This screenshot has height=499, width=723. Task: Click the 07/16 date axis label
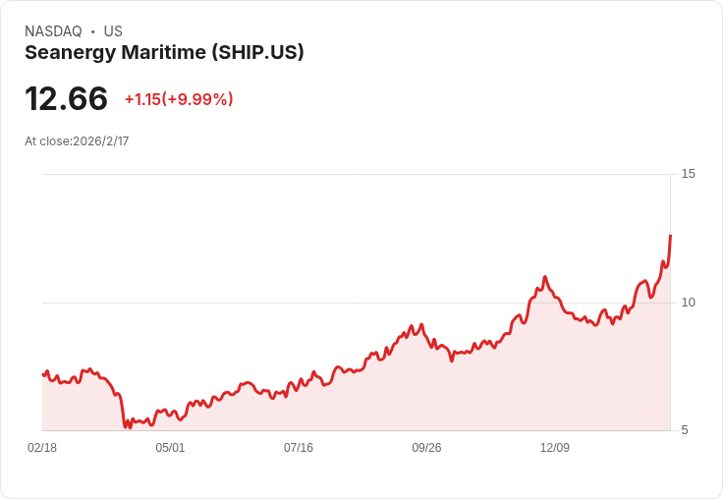pyautogui.click(x=299, y=448)
